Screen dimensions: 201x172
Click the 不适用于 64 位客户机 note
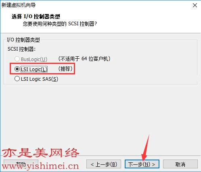(84, 59)
